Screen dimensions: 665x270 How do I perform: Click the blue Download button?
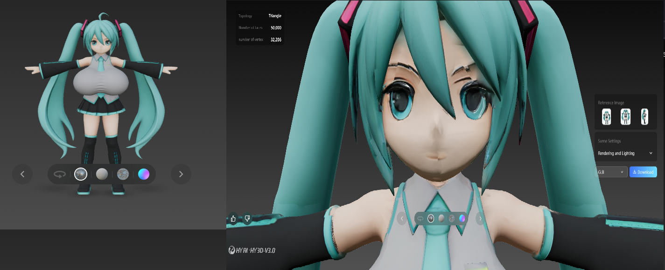(x=643, y=172)
